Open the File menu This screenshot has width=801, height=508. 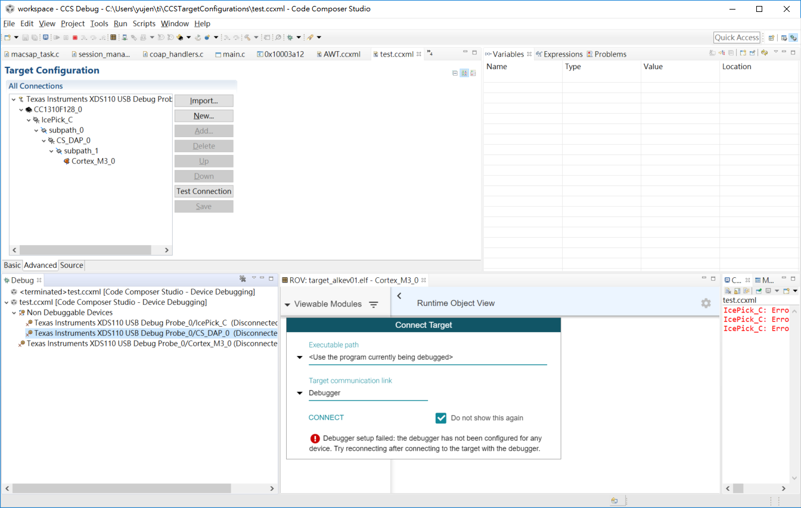[9, 24]
